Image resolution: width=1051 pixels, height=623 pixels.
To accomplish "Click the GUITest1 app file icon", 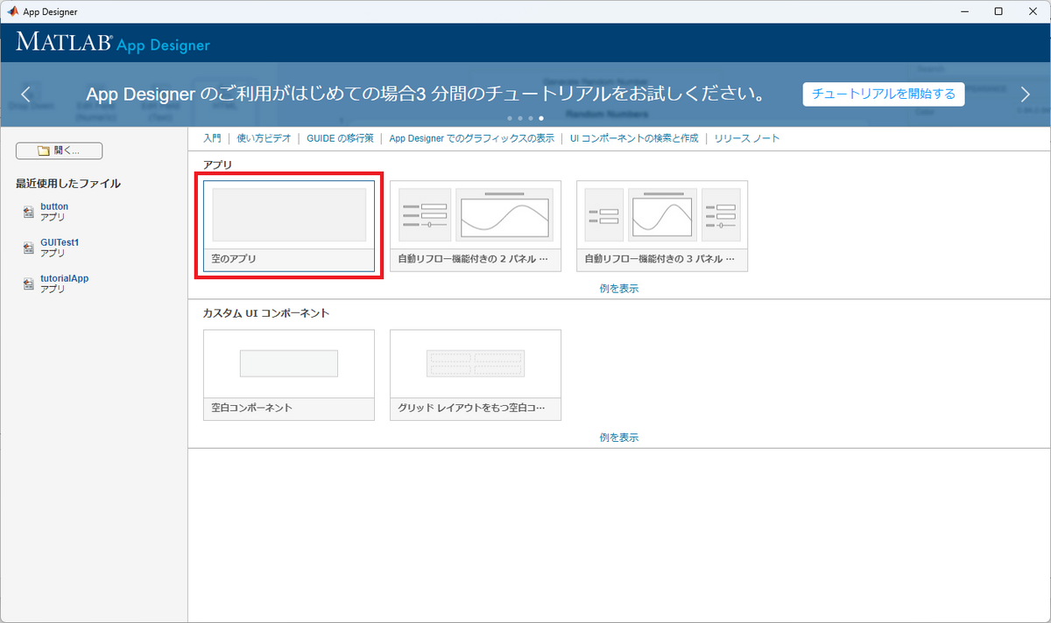I will 29,248.
